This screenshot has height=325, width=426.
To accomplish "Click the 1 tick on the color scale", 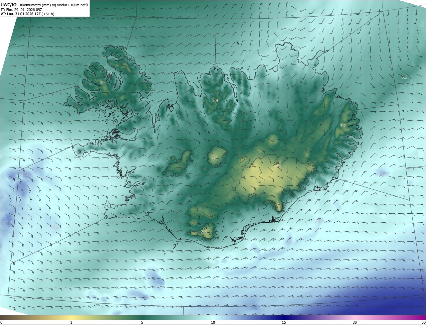I will 71,322.
